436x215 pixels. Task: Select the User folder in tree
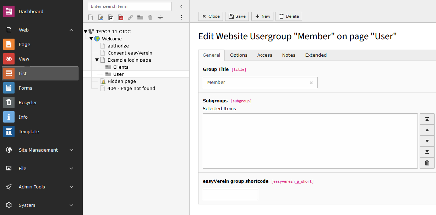pyautogui.click(x=118, y=74)
